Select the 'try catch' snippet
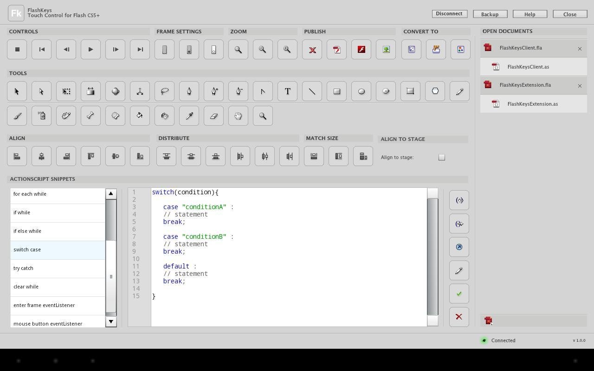The image size is (594, 371). (x=58, y=269)
